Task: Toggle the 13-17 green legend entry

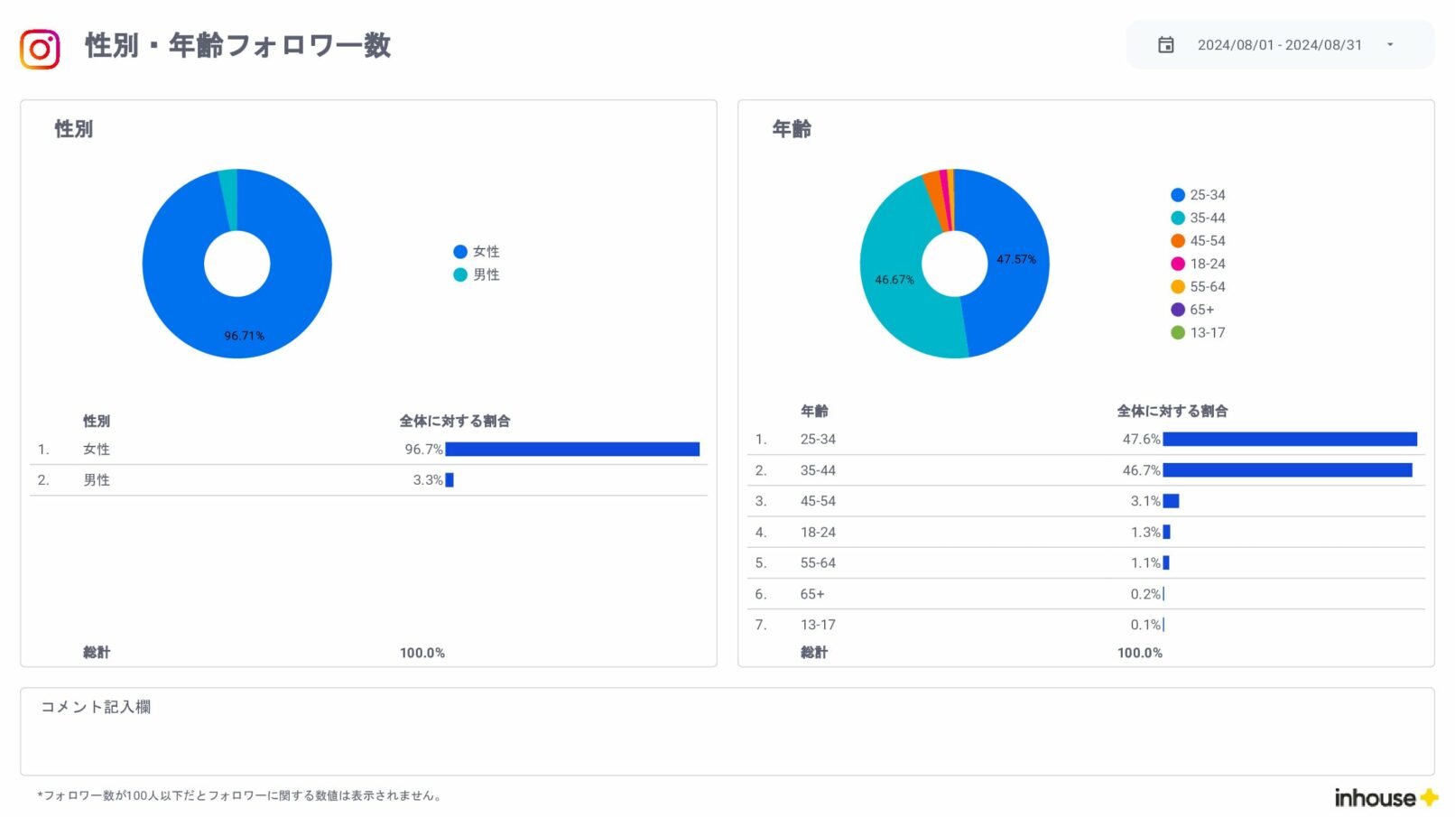Action: [1175, 332]
